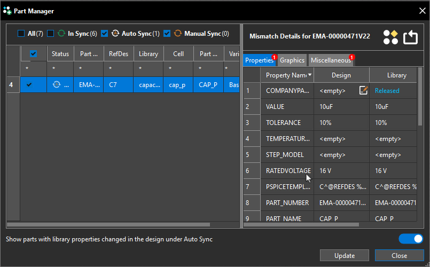Sort by the Status column header
The width and height of the screenshot is (430, 267).
point(60,54)
